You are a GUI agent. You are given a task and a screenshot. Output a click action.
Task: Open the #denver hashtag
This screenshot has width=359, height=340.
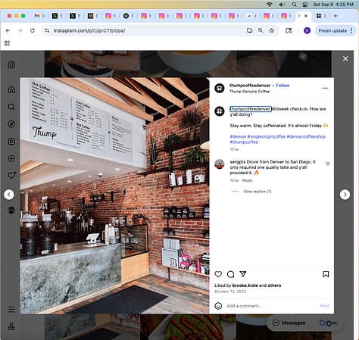click(x=238, y=136)
